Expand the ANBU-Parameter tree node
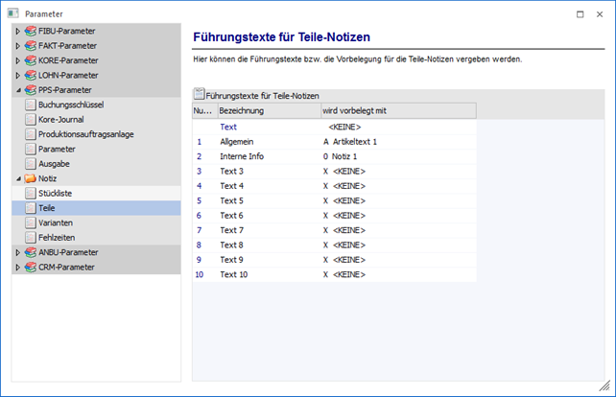 point(17,252)
